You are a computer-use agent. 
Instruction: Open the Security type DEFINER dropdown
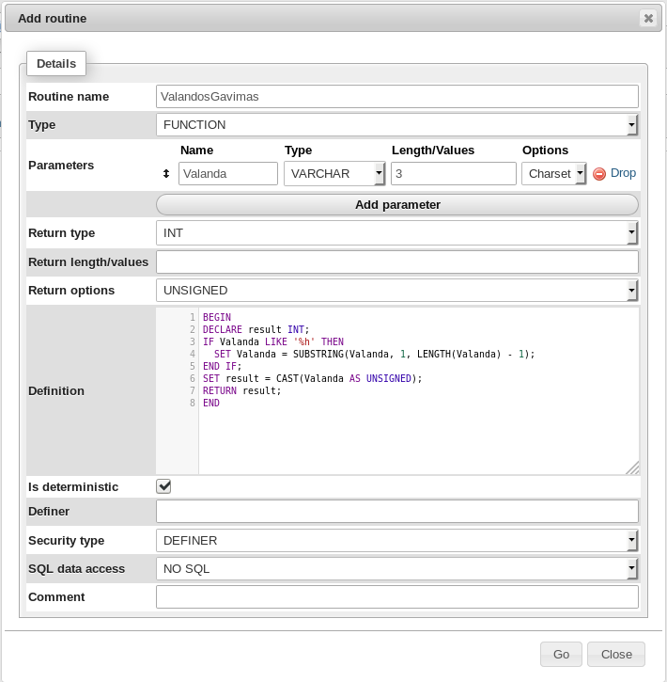396,540
